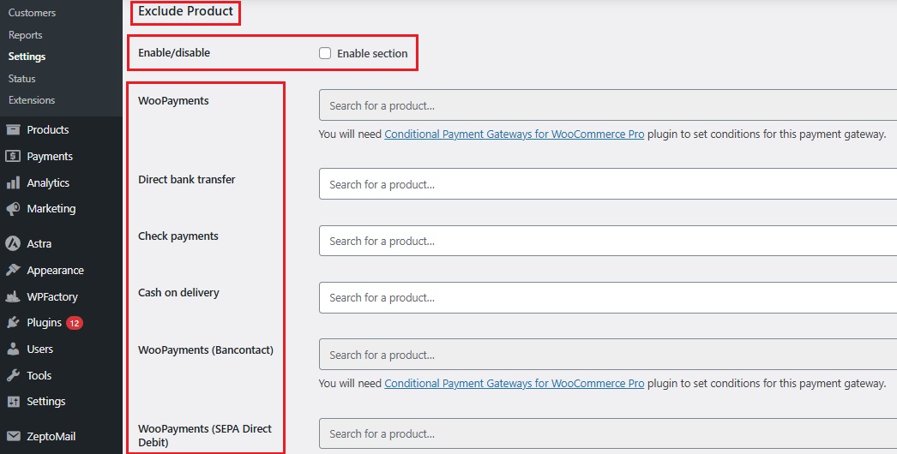
Task: Open the WooPayments product search dropdown
Action: pos(607,105)
